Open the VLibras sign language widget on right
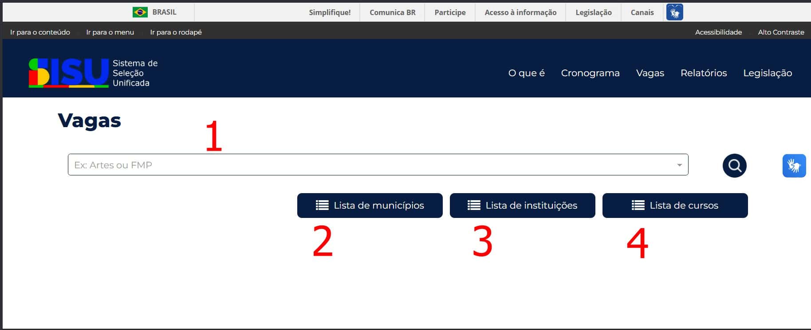 pos(794,166)
